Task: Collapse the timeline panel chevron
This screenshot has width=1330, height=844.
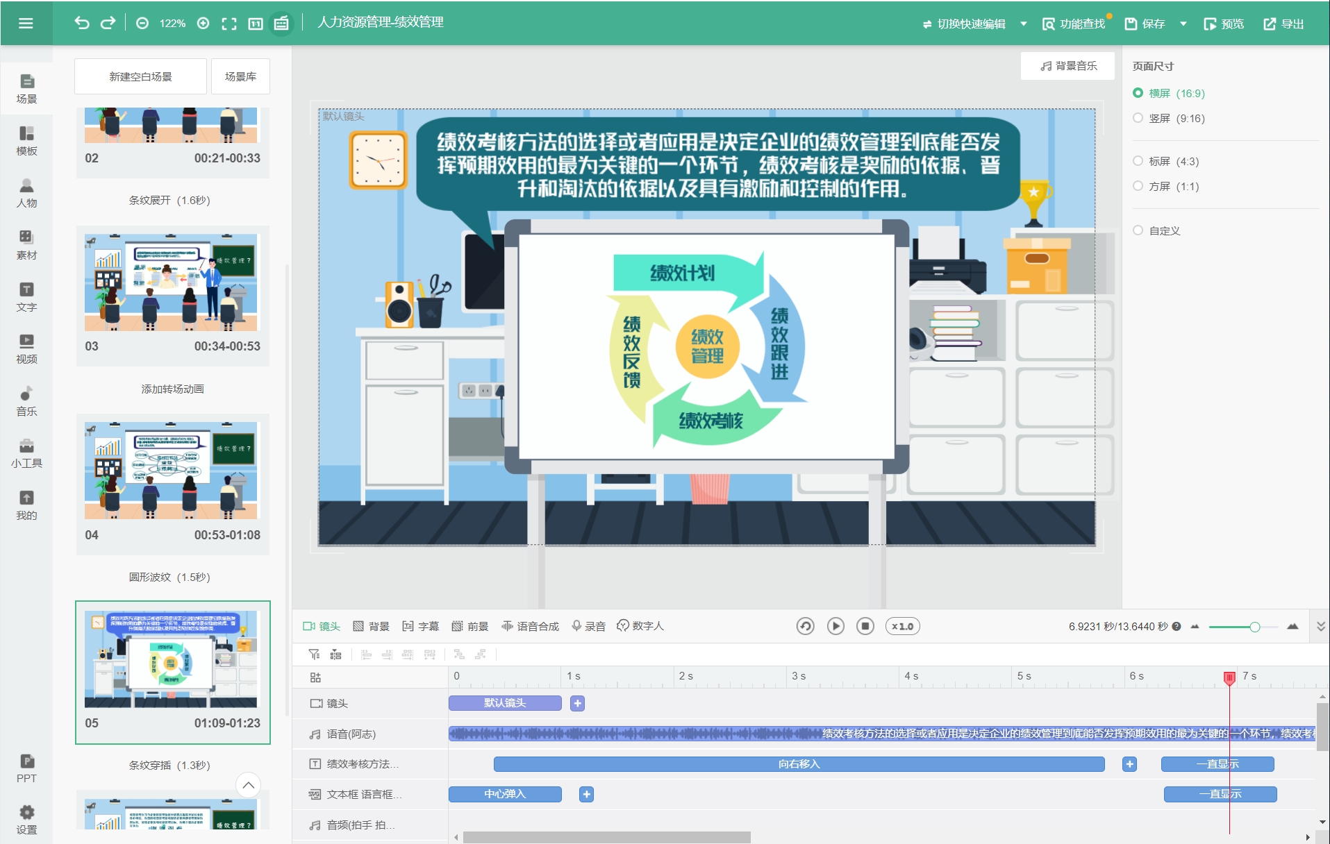Action: [x=1320, y=626]
